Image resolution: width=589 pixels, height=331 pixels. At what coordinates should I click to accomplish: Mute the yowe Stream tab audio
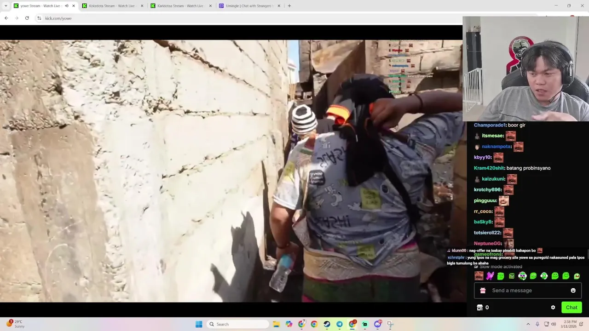66,6
